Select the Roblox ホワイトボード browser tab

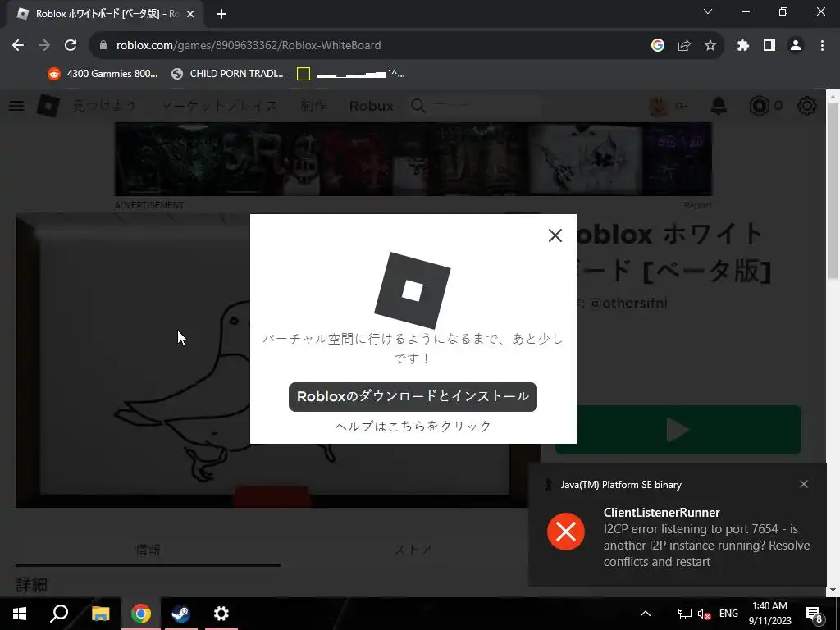(105, 14)
